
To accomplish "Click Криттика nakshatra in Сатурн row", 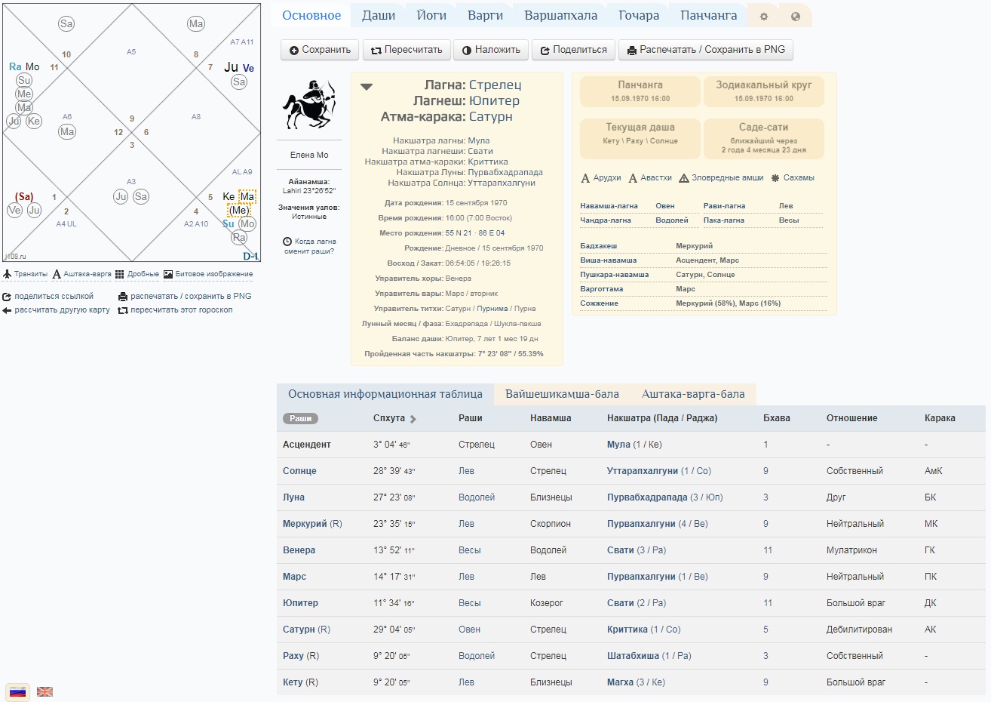I will pos(627,630).
